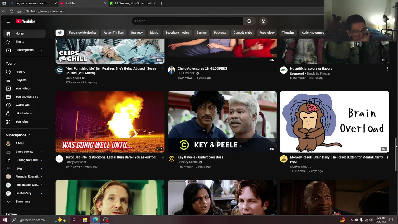
Task: Select the Psychology filter chip
Action: click(267, 33)
